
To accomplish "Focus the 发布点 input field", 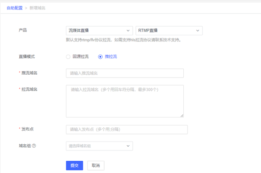I will click(x=127, y=129).
